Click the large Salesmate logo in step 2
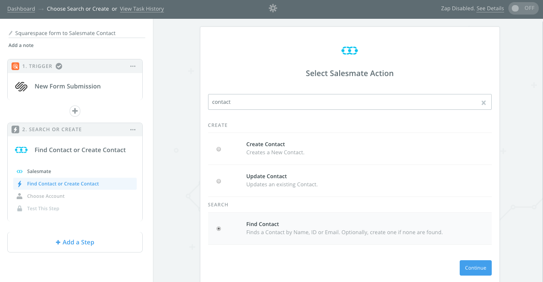This screenshot has height=282, width=543. tap(21, 150)
